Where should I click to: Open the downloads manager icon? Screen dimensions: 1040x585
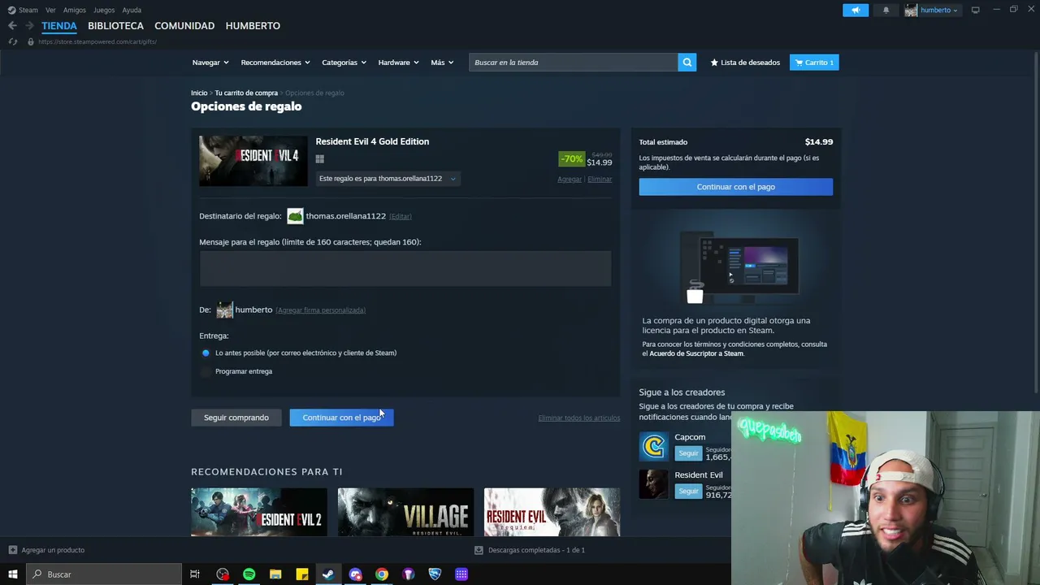click(479, 550)
